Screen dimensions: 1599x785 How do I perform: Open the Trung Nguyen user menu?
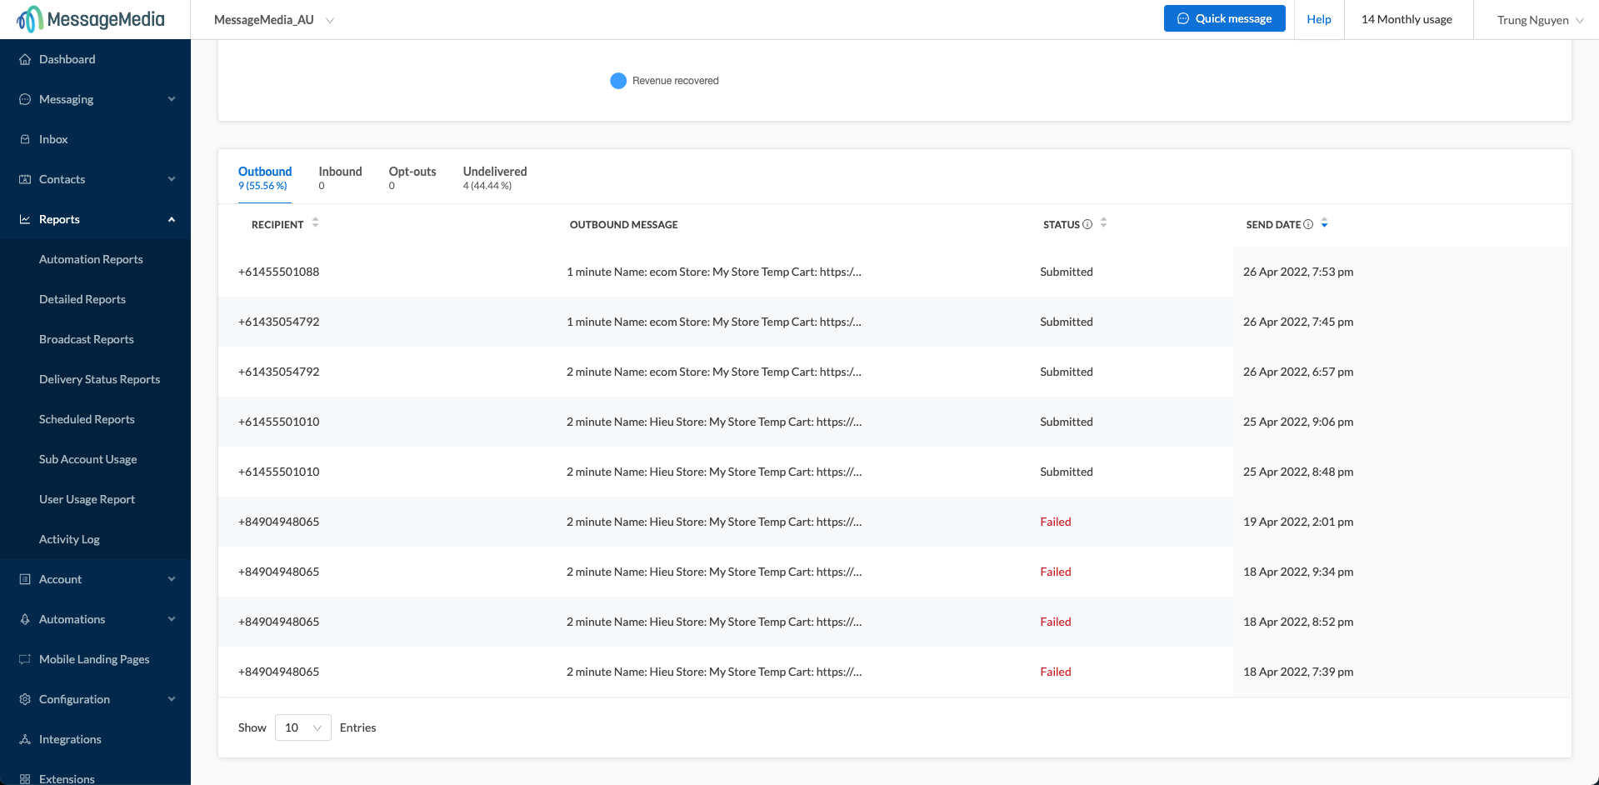coord(1540,20)
